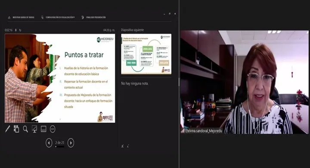The image size is (310, 168).
Task: Close the presenter view window
Action: pyautogui.click(x=175, y=14)
